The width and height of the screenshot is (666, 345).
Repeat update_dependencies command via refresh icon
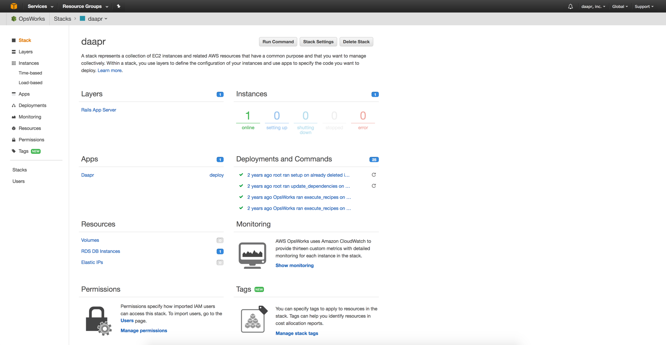(374, 186)
